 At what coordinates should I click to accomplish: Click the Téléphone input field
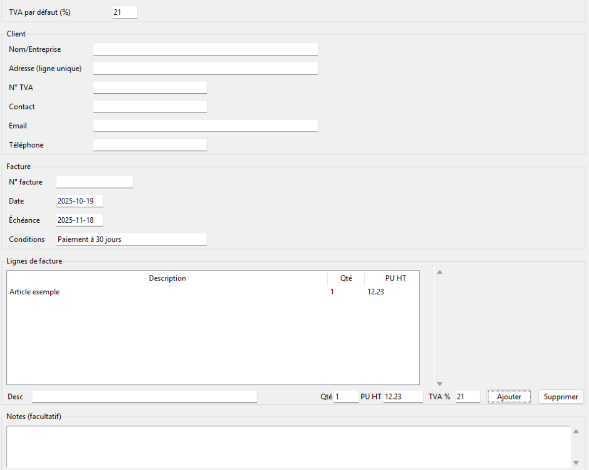click(x=150, y=145)
